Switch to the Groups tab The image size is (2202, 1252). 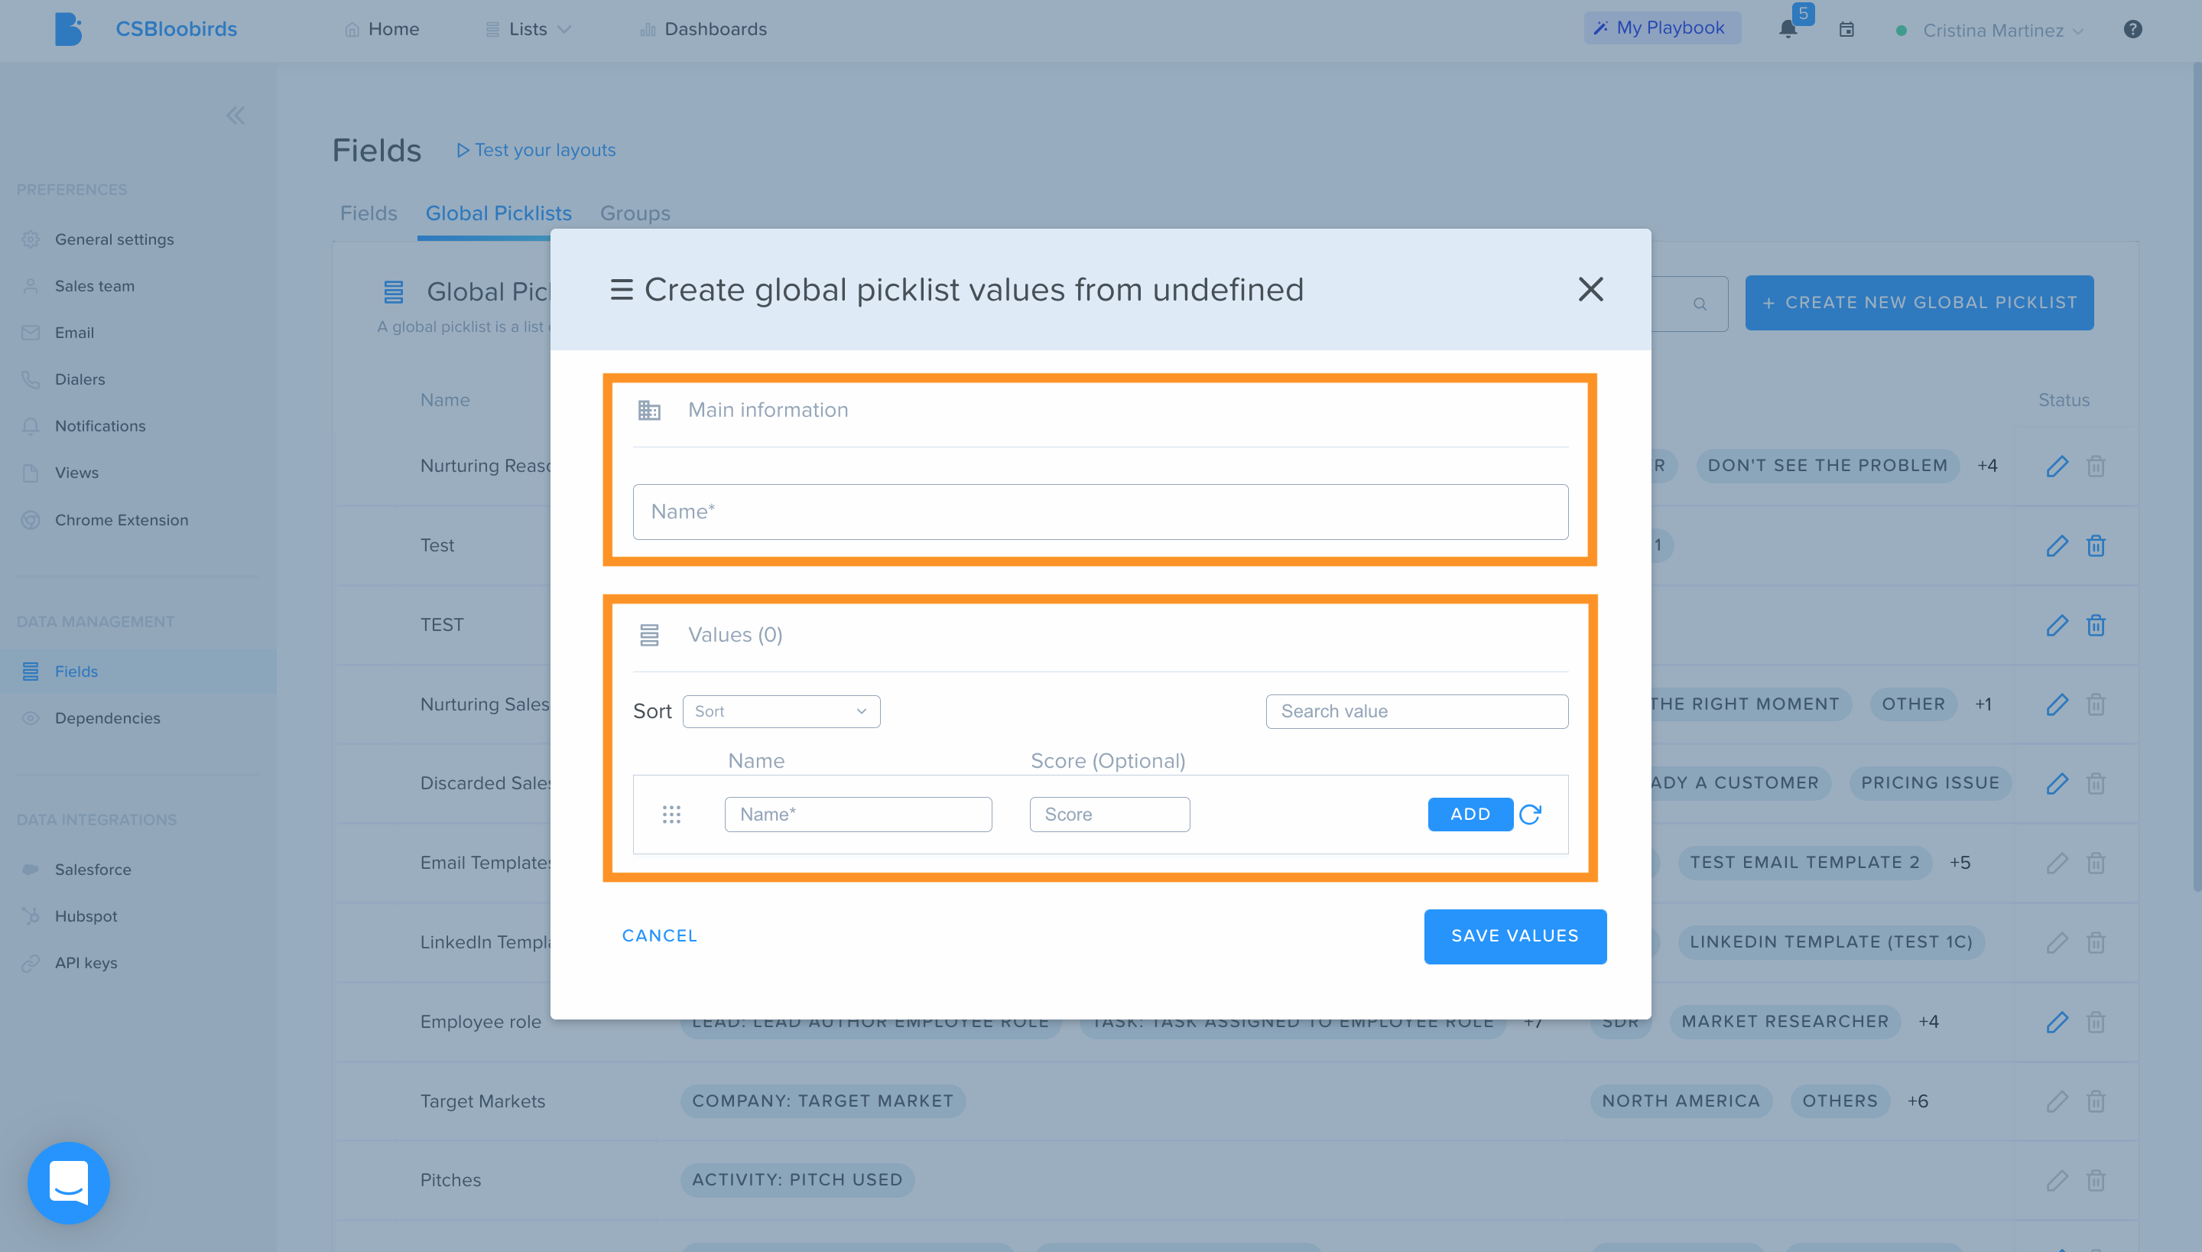pos(635,213)
